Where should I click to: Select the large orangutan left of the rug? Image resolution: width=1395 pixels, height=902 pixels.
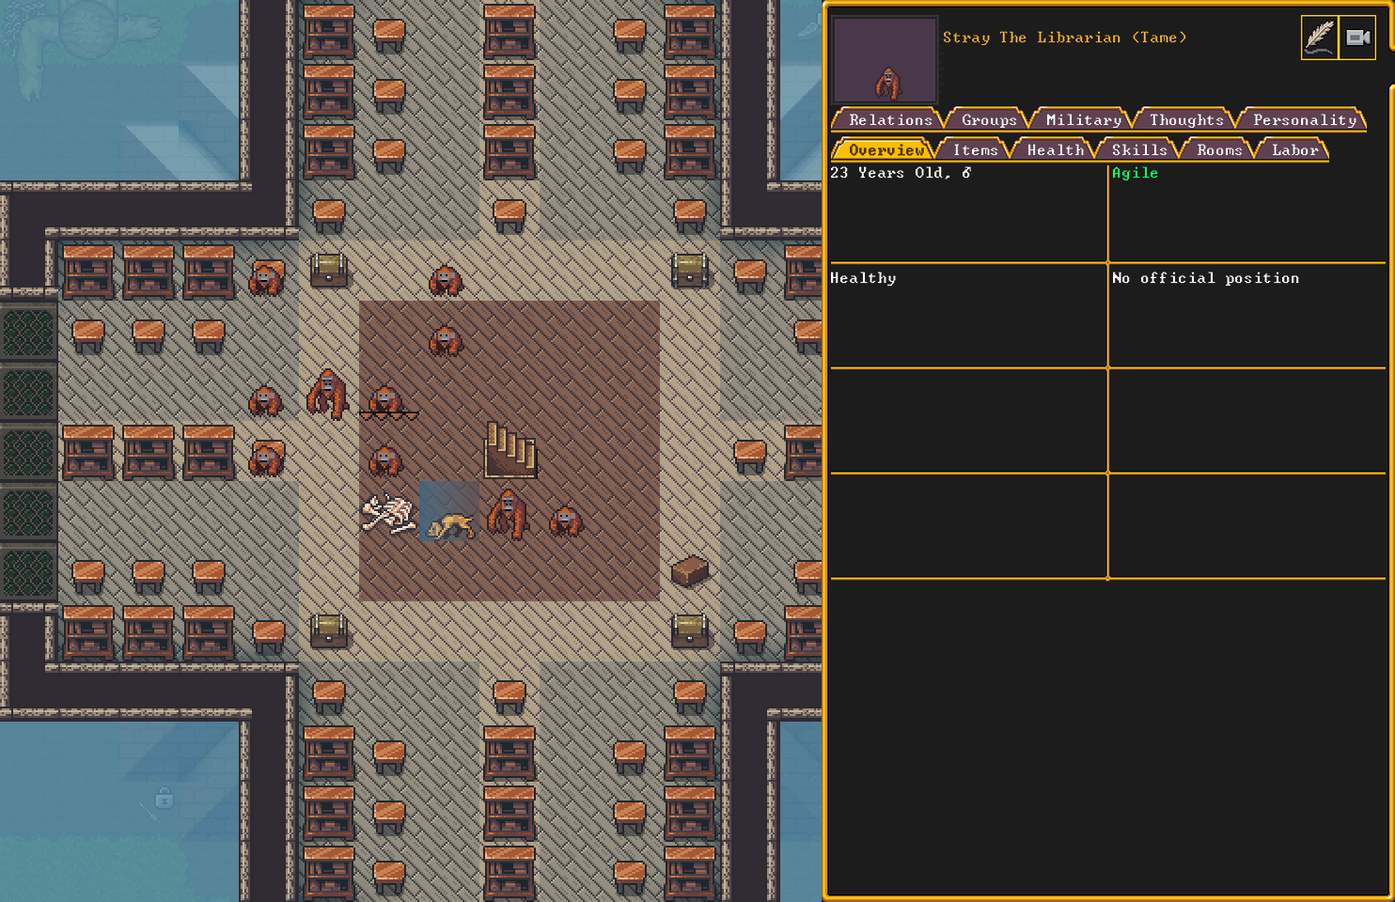click(326, 395)
